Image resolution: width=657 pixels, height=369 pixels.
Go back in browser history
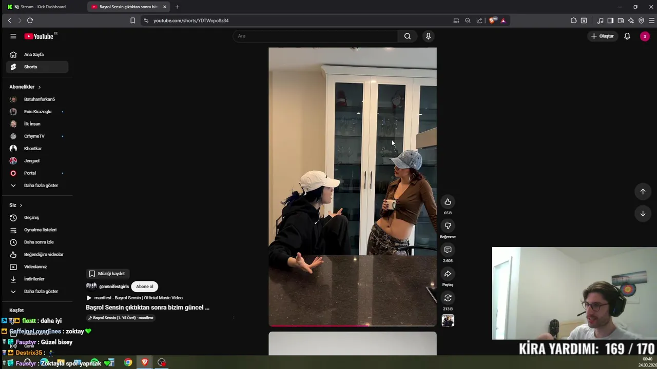pos(10,20)
